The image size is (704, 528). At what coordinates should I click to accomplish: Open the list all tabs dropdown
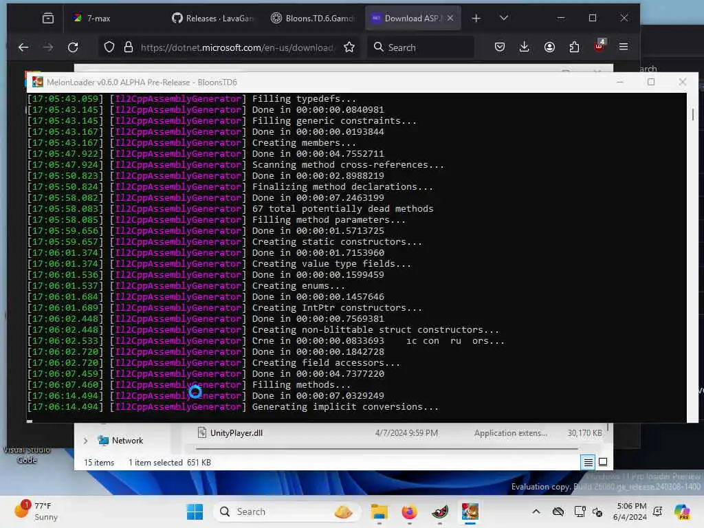point(504,18)
